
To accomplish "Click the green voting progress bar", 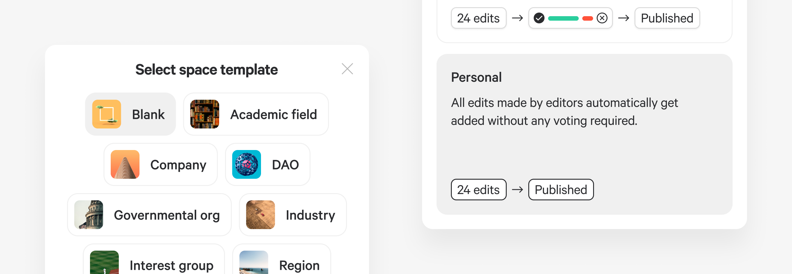I will click(x=563, y=18).
